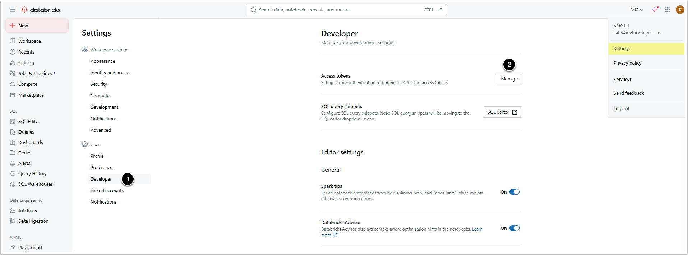Click the Databricks Assistant sparkle icon
This screenshot has width=688, height=255.
(655, 10)
